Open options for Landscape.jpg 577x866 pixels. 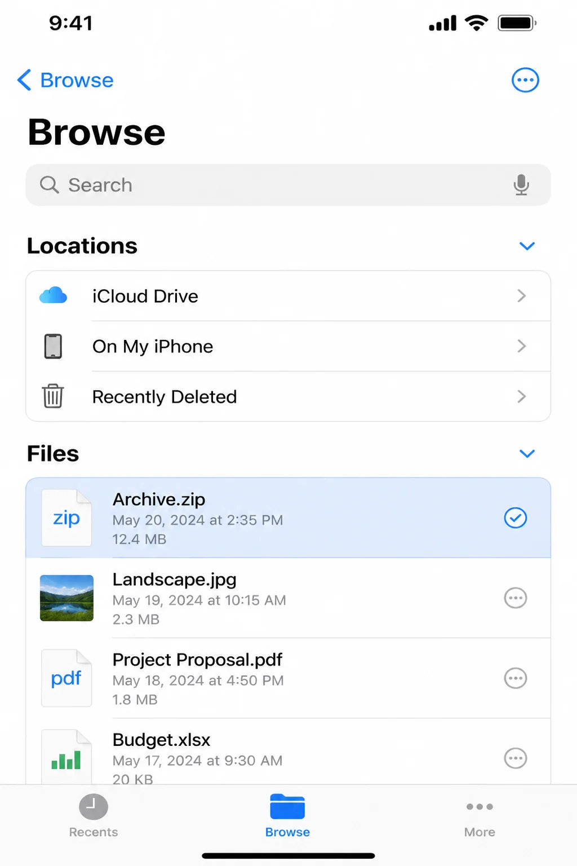click(515, 598)
